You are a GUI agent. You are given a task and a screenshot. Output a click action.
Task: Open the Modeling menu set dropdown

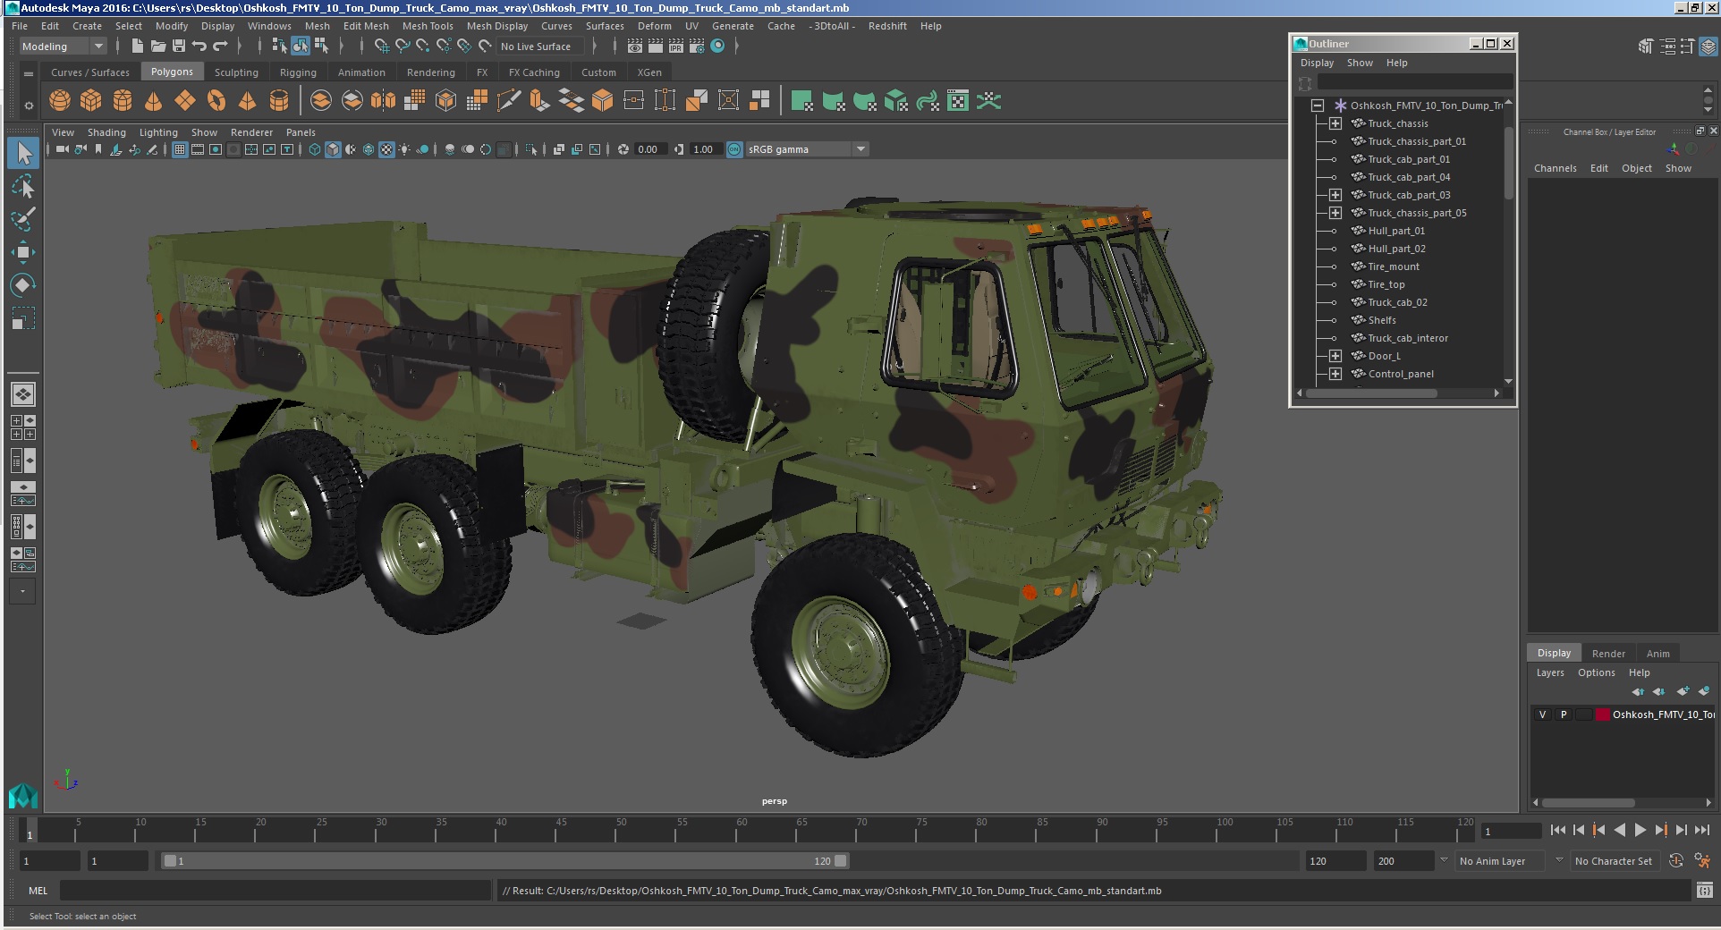click(63, 46)
